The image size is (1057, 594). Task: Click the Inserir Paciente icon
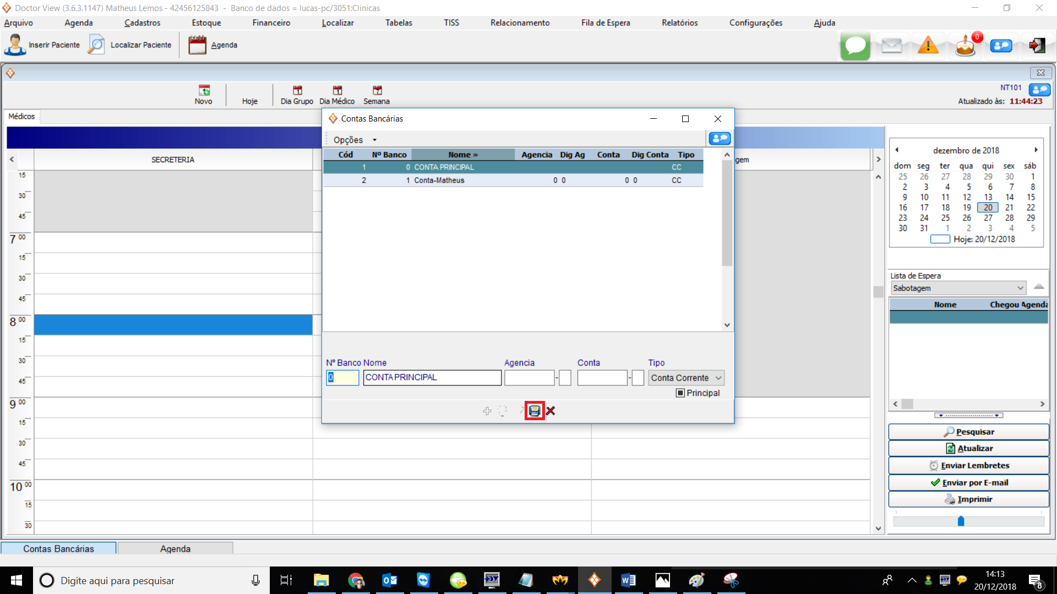(x=15, y=45)
